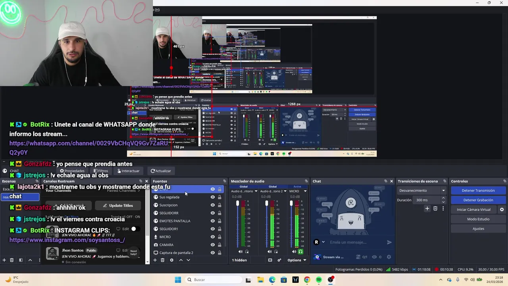Click Update Titles in Restream panel
The width and height of the screenshot is (508, 286).
coord(117,205)
